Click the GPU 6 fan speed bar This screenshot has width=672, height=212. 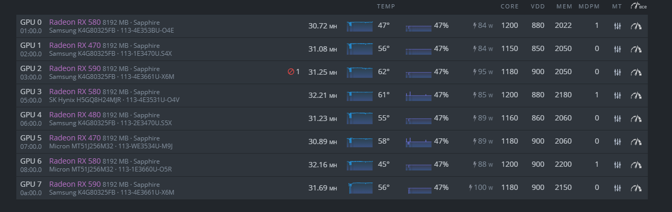tap(418, 165)
